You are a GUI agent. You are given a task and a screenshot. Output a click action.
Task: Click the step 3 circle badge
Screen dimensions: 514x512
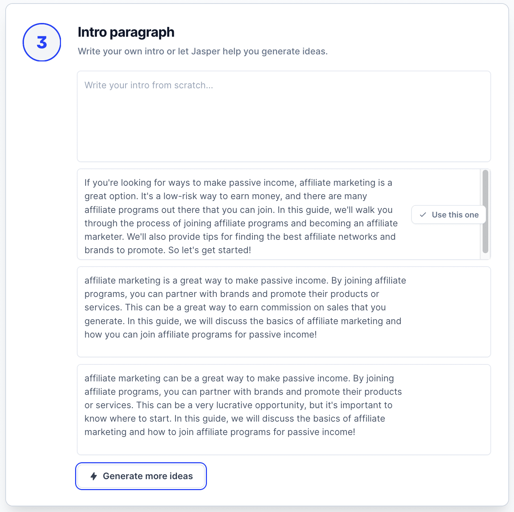click(42, 42)
